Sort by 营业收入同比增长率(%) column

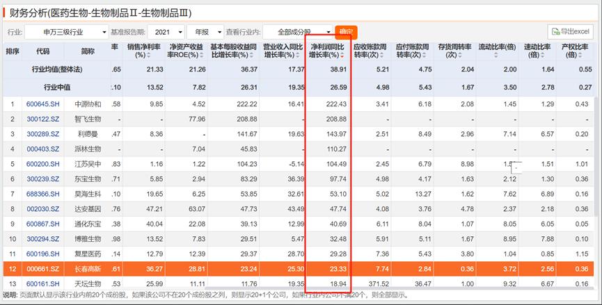point(283,51)
